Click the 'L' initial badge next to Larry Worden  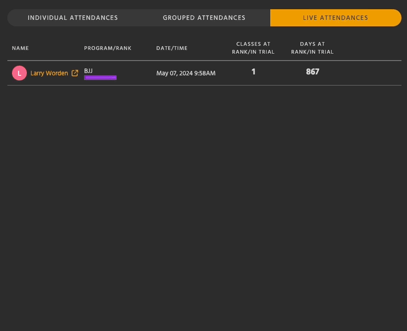click(19, 73)
